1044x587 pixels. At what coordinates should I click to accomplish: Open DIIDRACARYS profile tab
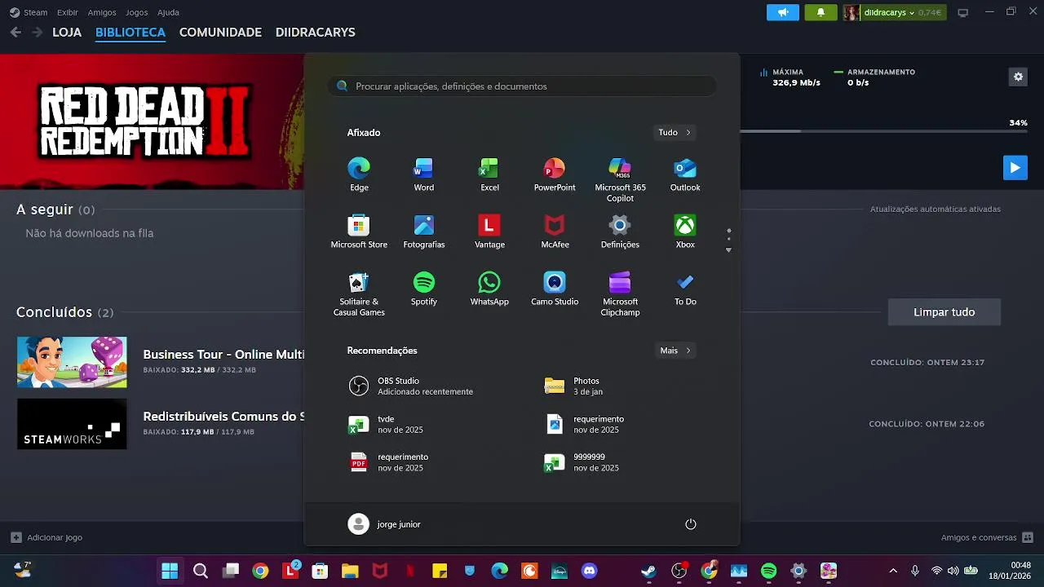(315, 33)
